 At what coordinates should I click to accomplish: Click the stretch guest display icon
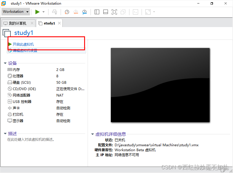click(148, 12)
